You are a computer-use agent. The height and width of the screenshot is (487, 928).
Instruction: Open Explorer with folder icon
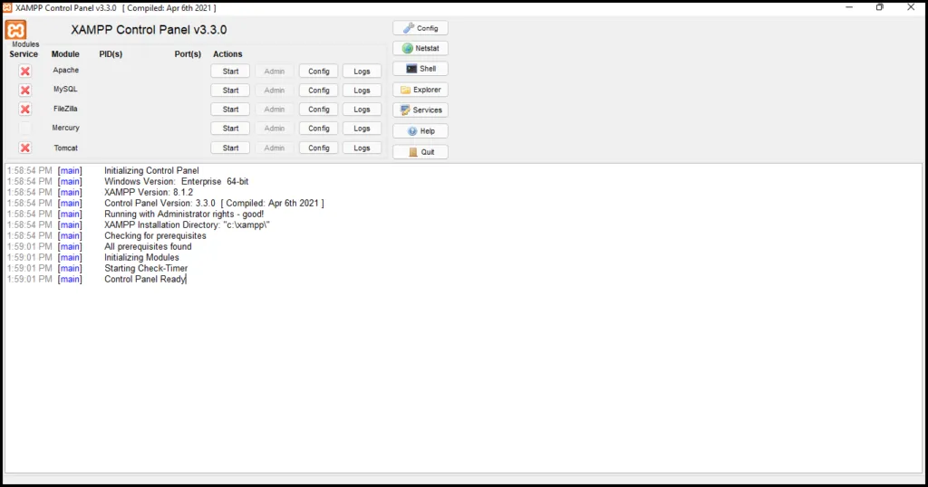pos(420,90)
